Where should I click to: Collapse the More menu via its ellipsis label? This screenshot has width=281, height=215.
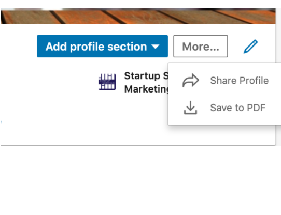pyautogui.click(x=201, y=47)
